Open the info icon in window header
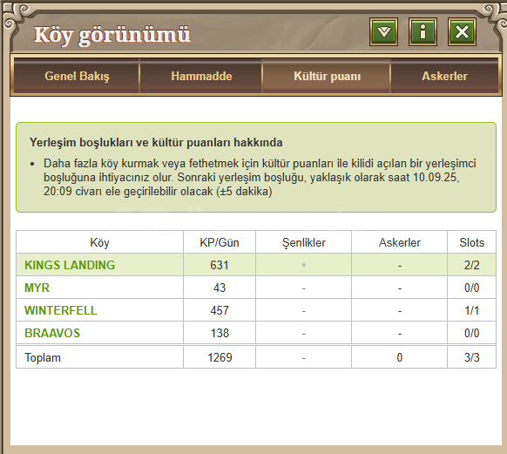This screenshot has height=454, width=507. 422,31
